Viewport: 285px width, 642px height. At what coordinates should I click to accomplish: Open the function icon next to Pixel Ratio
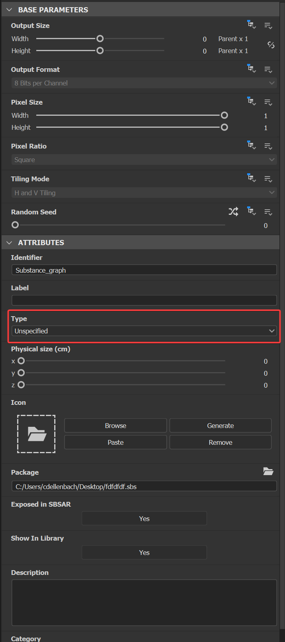click(x=268, y=145)
